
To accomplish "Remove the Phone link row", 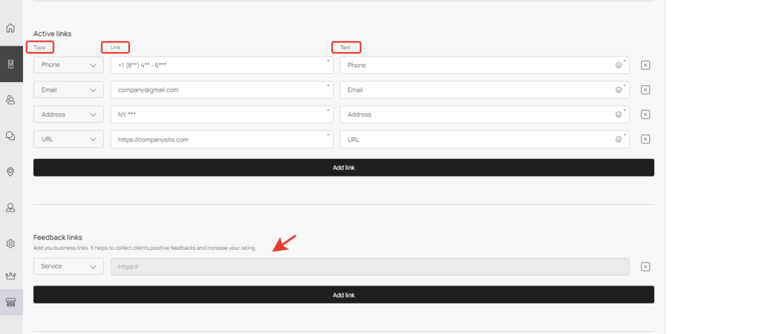I will click(x=645, y=66).
